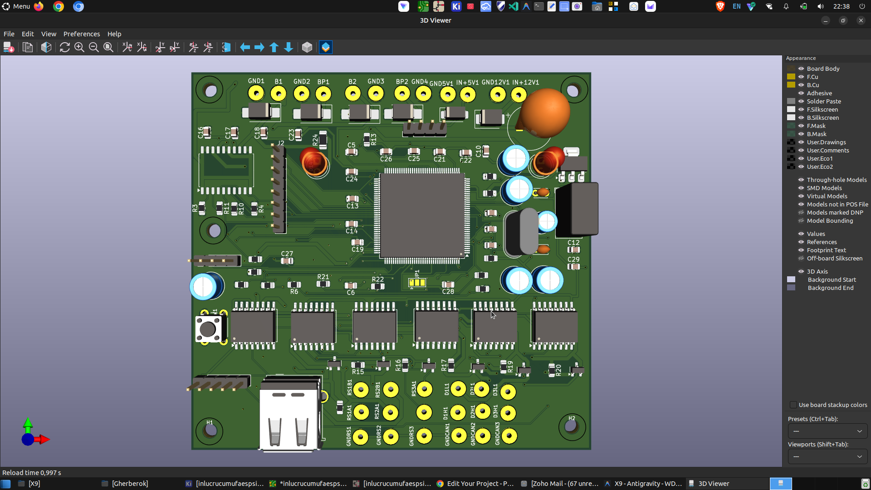Screen dimensions: 871x490
Task: Toggle visibility of Through-hole Models
Action: 801,180
